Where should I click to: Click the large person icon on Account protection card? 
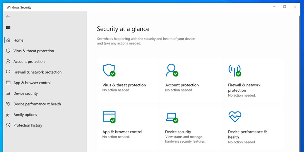(172, 70)
